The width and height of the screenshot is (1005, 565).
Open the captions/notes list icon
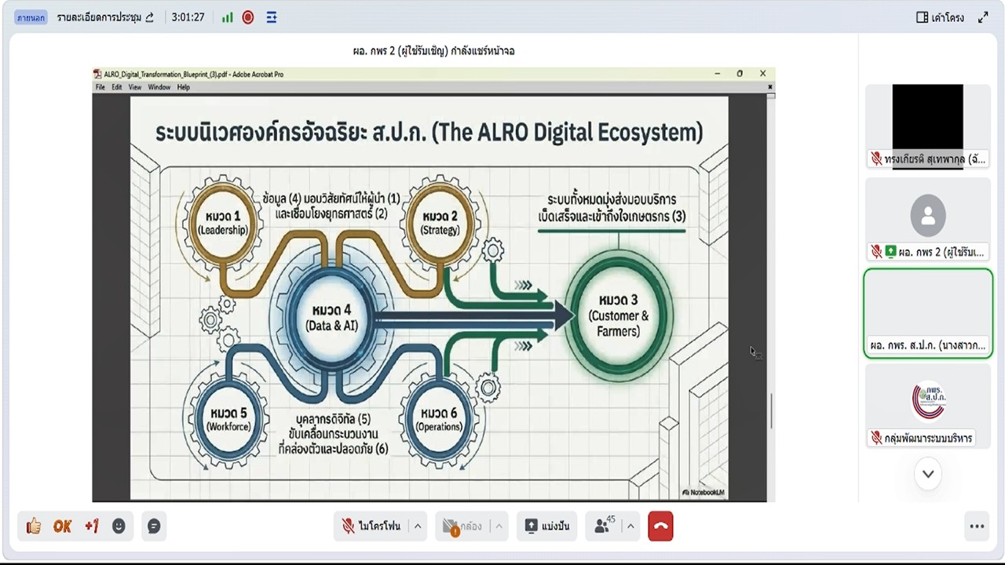(271, 17)
